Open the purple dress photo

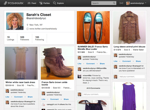coord(129,96)
